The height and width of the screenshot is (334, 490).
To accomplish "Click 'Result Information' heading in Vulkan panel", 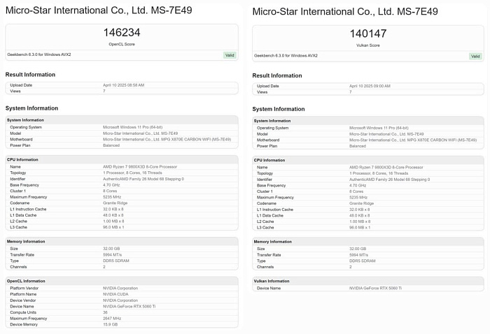I will click(x=277, y=75).
